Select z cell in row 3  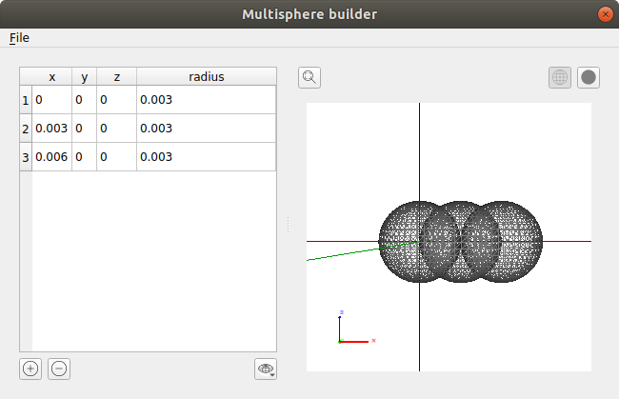116,157
